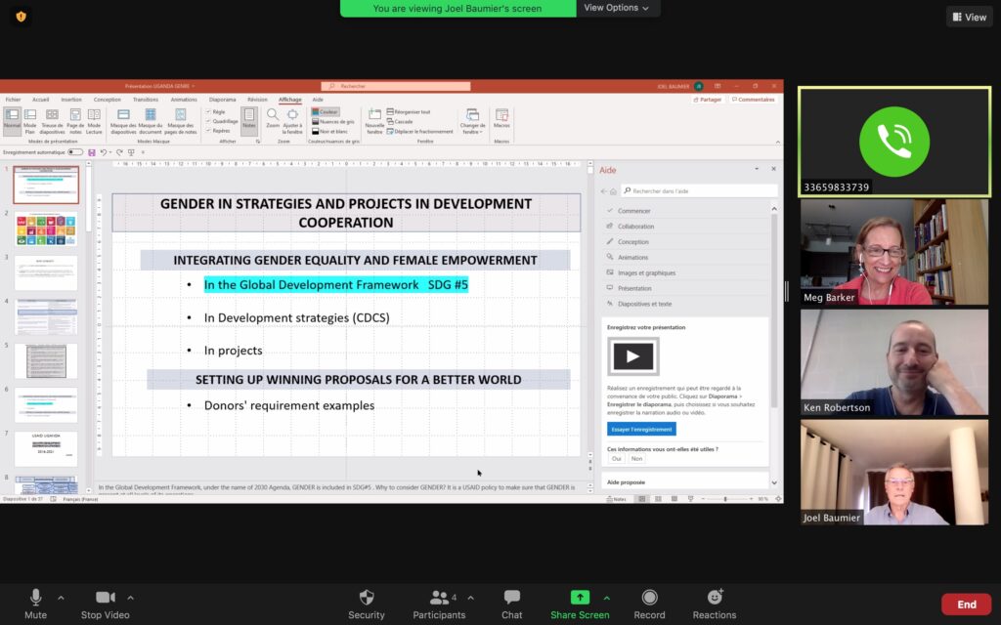
Task: Toggle the Quadrillage checkbox
Action: click(222, 121)
